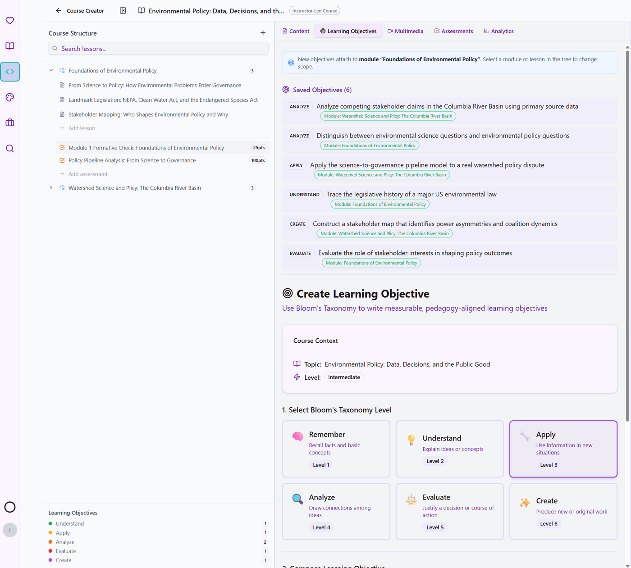Switch to the Multimedia tab

coord(405,31)
